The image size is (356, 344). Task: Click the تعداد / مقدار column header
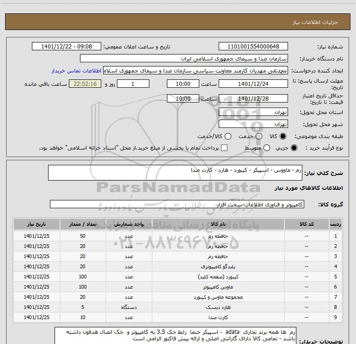tap(83, 224)
